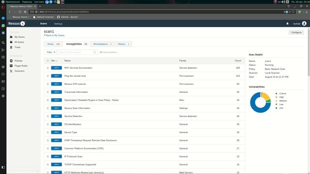Check the RPC Services Enumeration row checkbox

[47, 68]
